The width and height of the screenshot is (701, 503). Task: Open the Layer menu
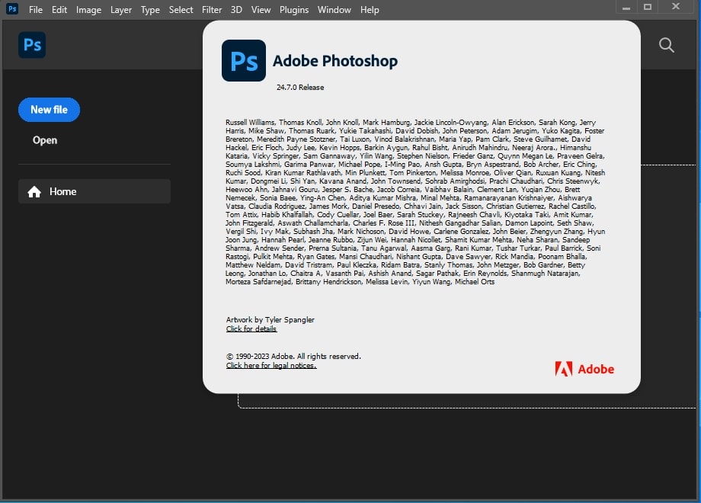click(x=121, y=9)
